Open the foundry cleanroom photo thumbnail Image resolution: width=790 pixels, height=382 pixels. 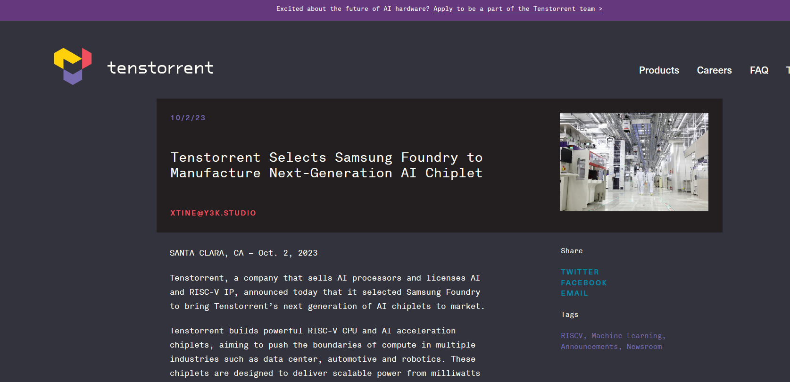634,162
